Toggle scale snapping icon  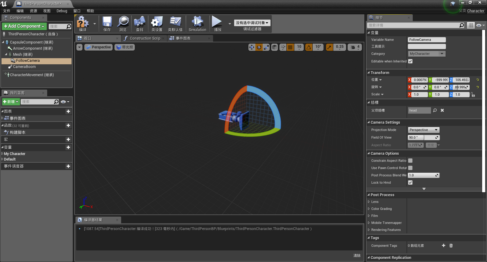tap(329, 47)
